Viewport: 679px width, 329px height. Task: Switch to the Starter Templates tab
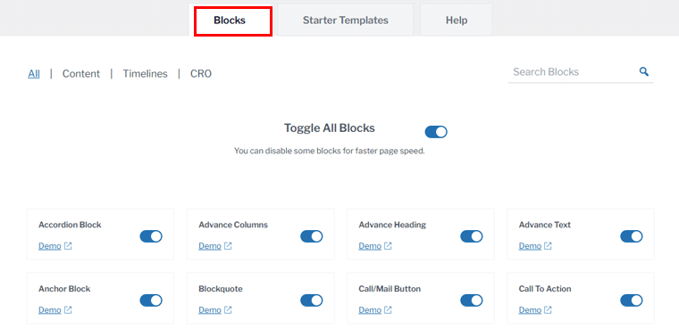345,21
